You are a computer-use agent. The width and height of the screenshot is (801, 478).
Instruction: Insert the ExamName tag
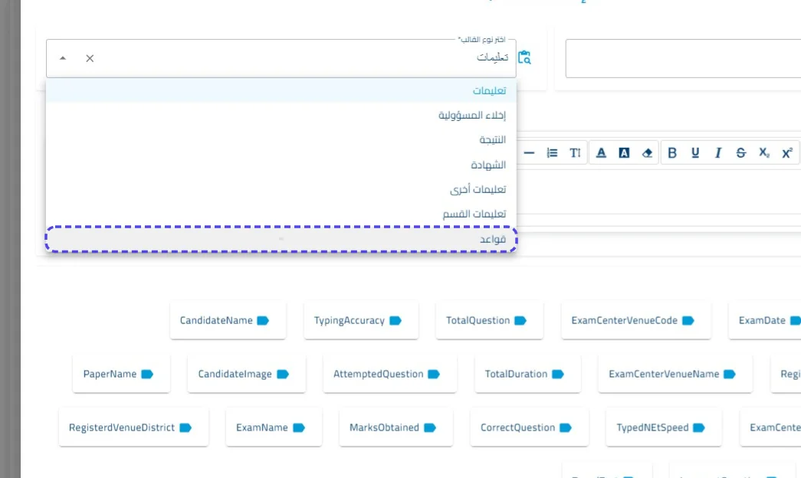pyautogui.click(x=274, y=427)
